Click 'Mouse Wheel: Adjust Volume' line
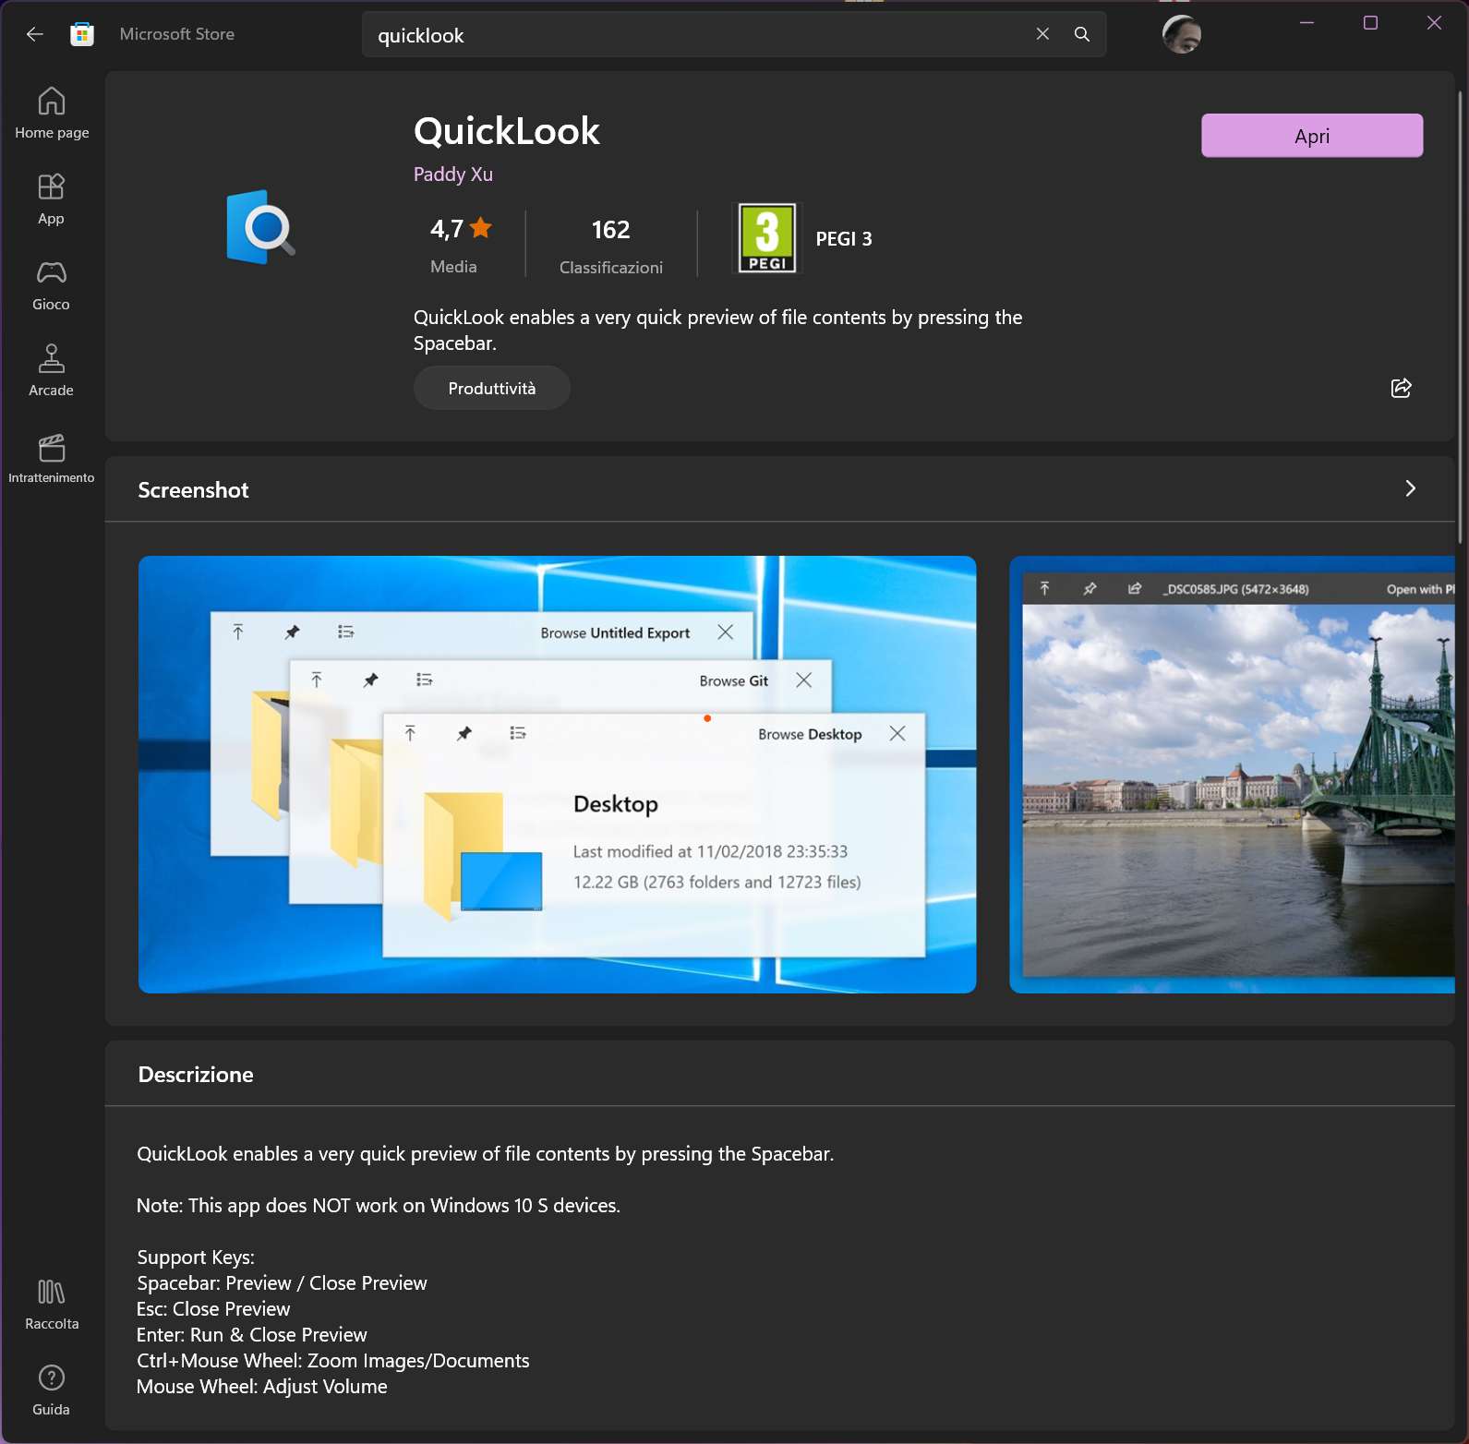This screenshot has width=1469, height=1444. coord(262,1386)
